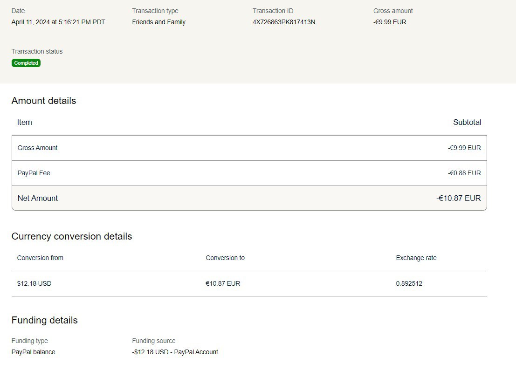Select transaction ID 4X726863PK817413N
516x371 pixels.
click(x=284, y=22)
